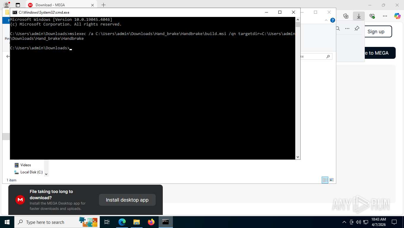Pin the downloads panel
This screenshot has width=404, height=228.
point(357,28)
